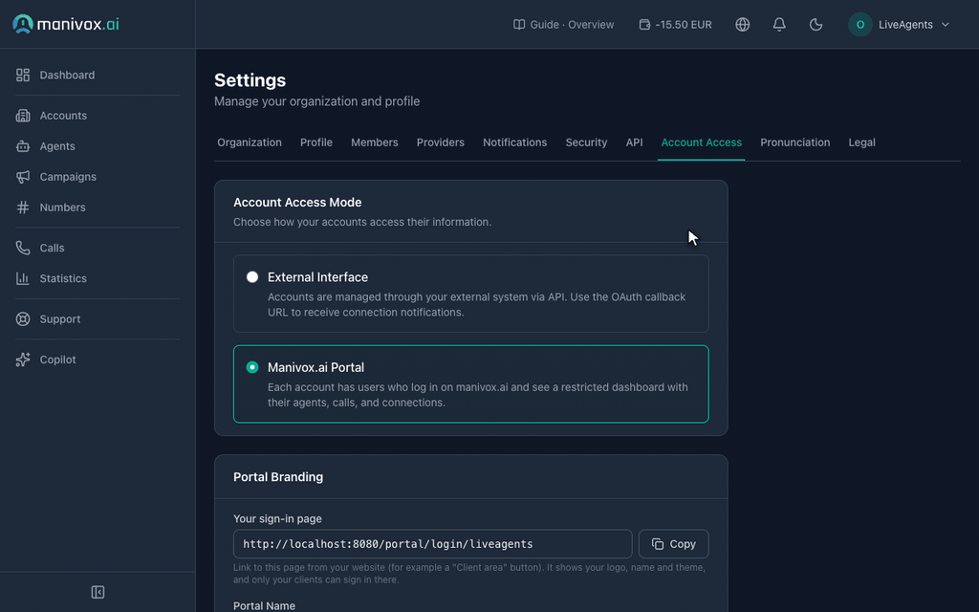
Task: Click the Guide book icon
Action: (x=519, y=24)
